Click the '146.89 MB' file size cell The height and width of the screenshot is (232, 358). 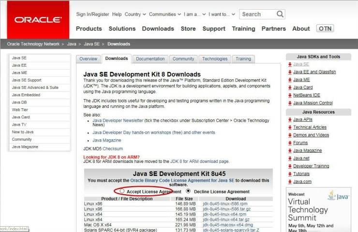(x=186, y=203)
